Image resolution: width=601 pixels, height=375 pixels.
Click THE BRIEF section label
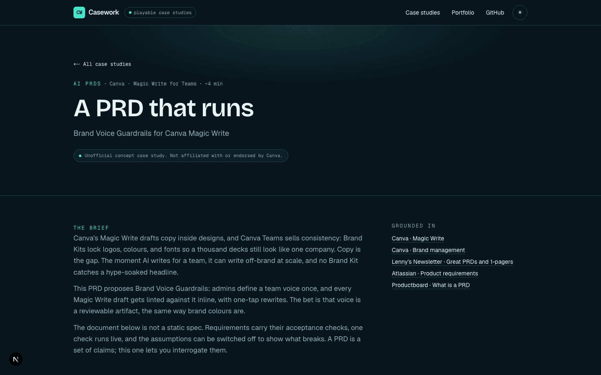click(91, 228)
